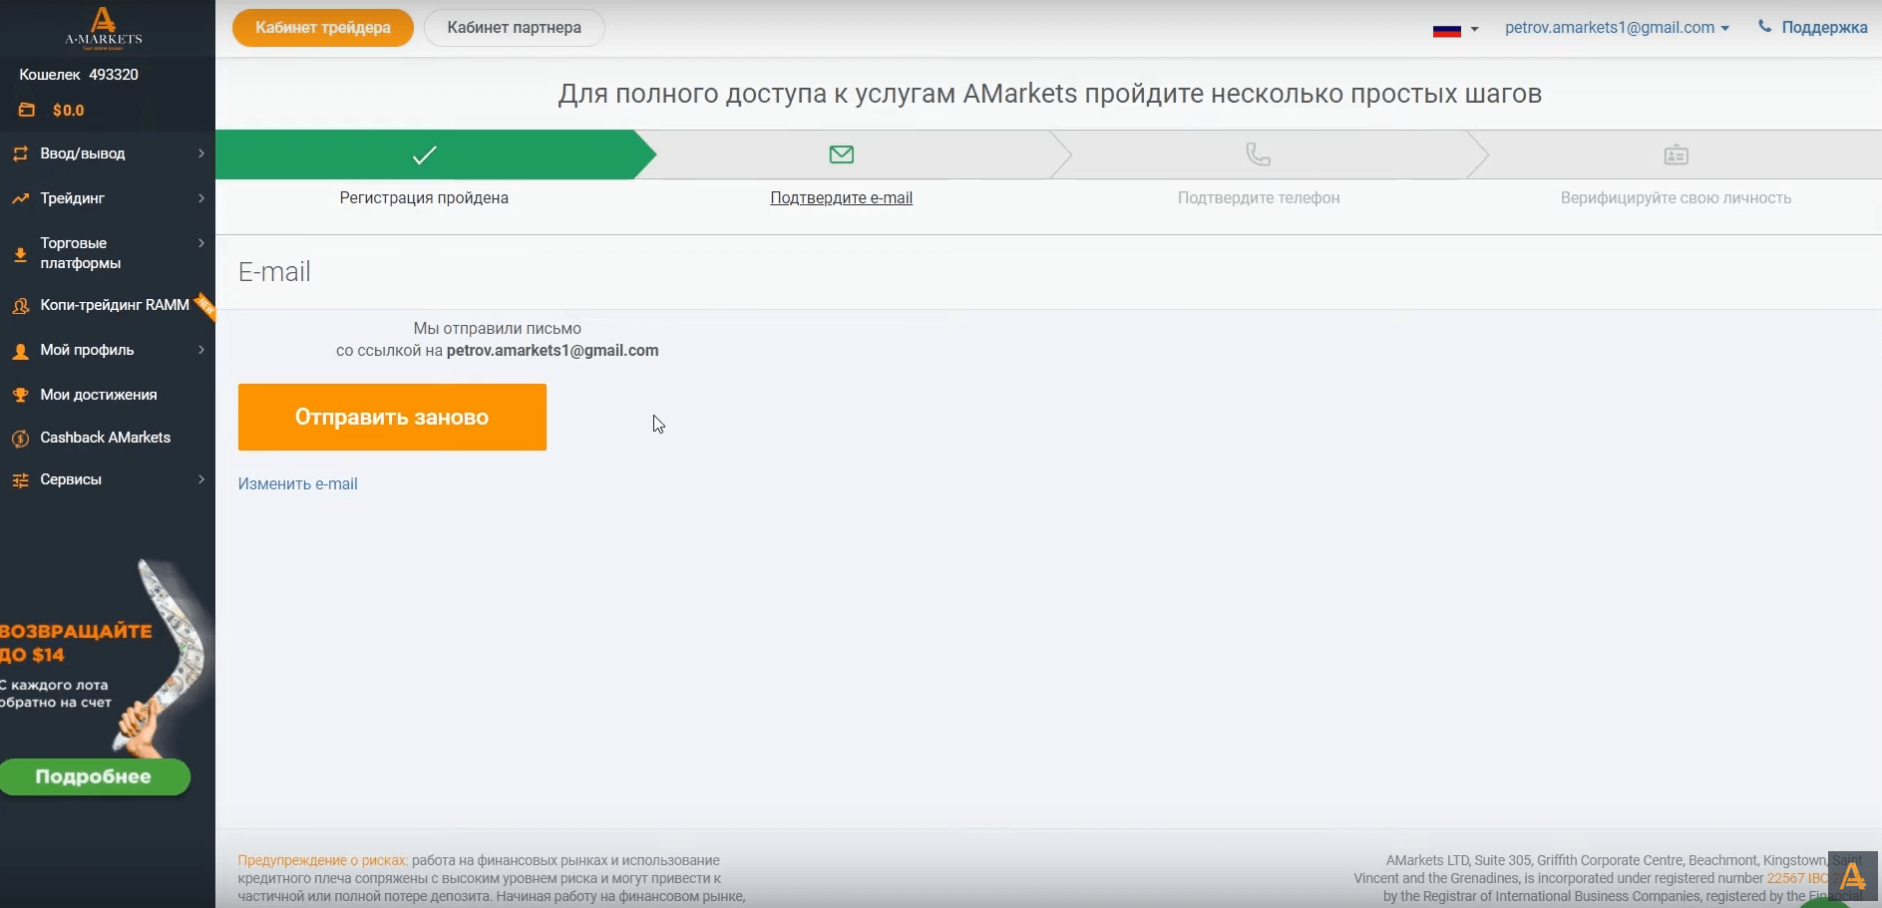Screen dimensions: 1882x908
Task: Click the $0.0 balance amount
Action: tap(69, 110)
